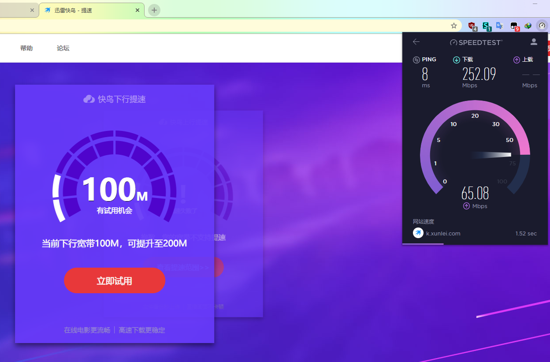Image resolution: width=550 pixels, height=362 pixels.
Task: Click the cloud icon beside 快鸟下行提速
Action: [89, 99]
